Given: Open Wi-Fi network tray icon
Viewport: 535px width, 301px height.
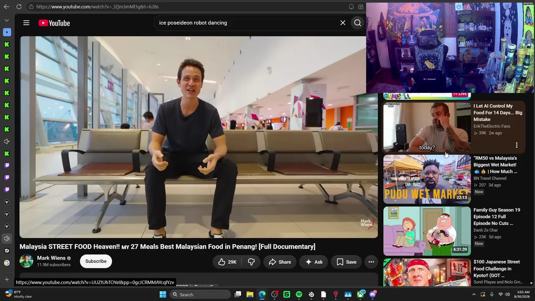Looking at the screenshot, I should [500, 294].
